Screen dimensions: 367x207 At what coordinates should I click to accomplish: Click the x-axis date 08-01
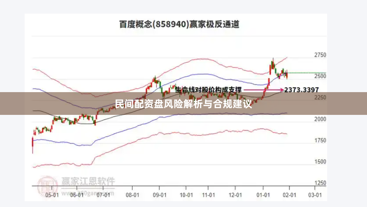(x=133, y=195)
